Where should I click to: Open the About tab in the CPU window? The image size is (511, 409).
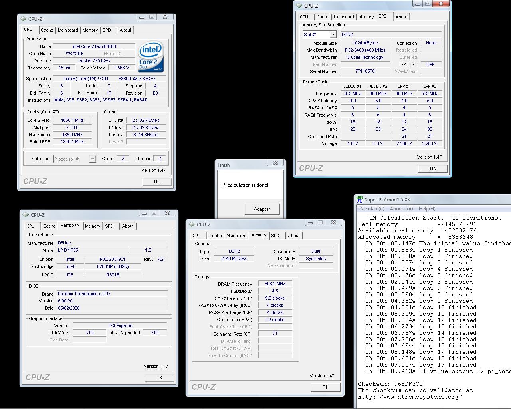[125, 30]
